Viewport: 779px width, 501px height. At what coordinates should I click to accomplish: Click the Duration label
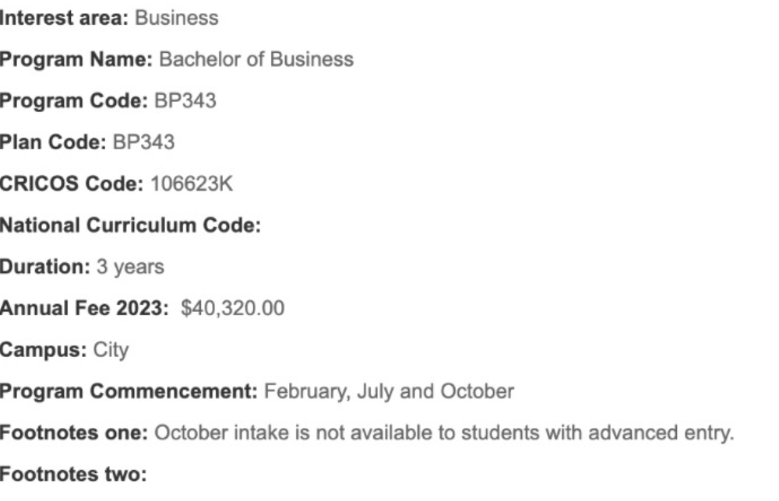coord(44,267)
